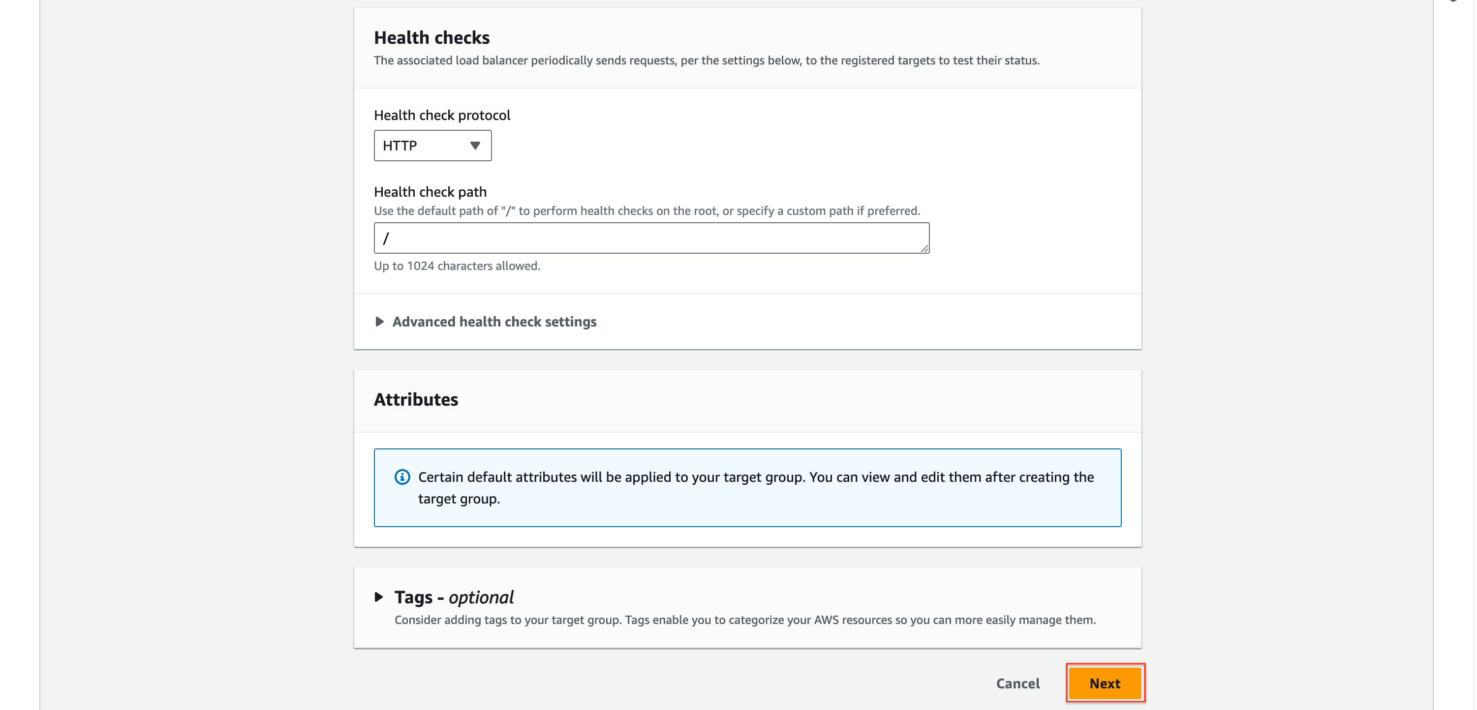
Task: Click the Health check protocol label
Action: [x=441, y=115]
